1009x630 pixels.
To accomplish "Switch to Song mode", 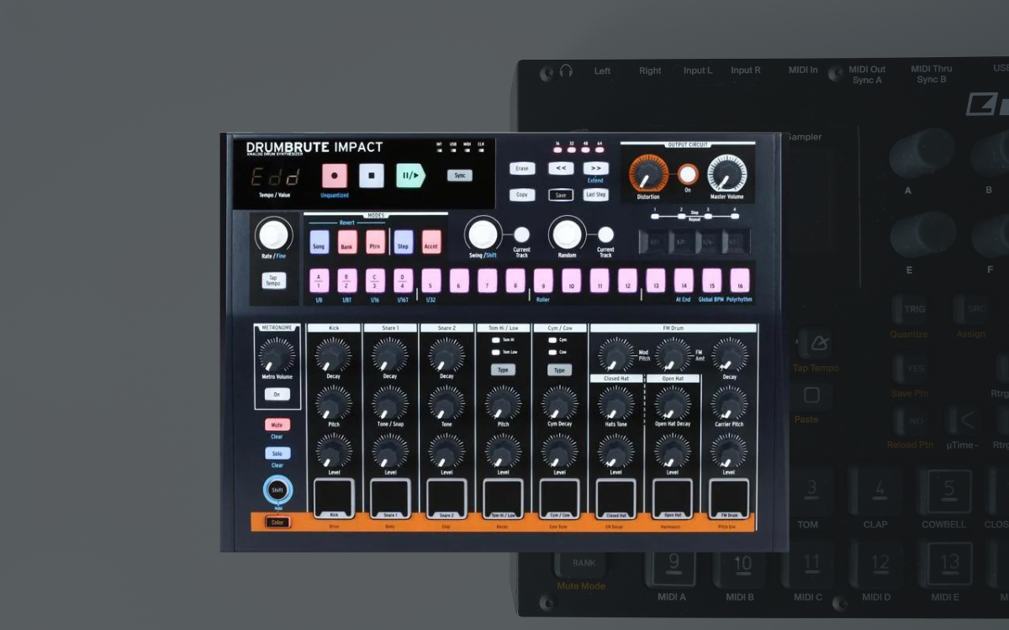I will tap(319, 243).
